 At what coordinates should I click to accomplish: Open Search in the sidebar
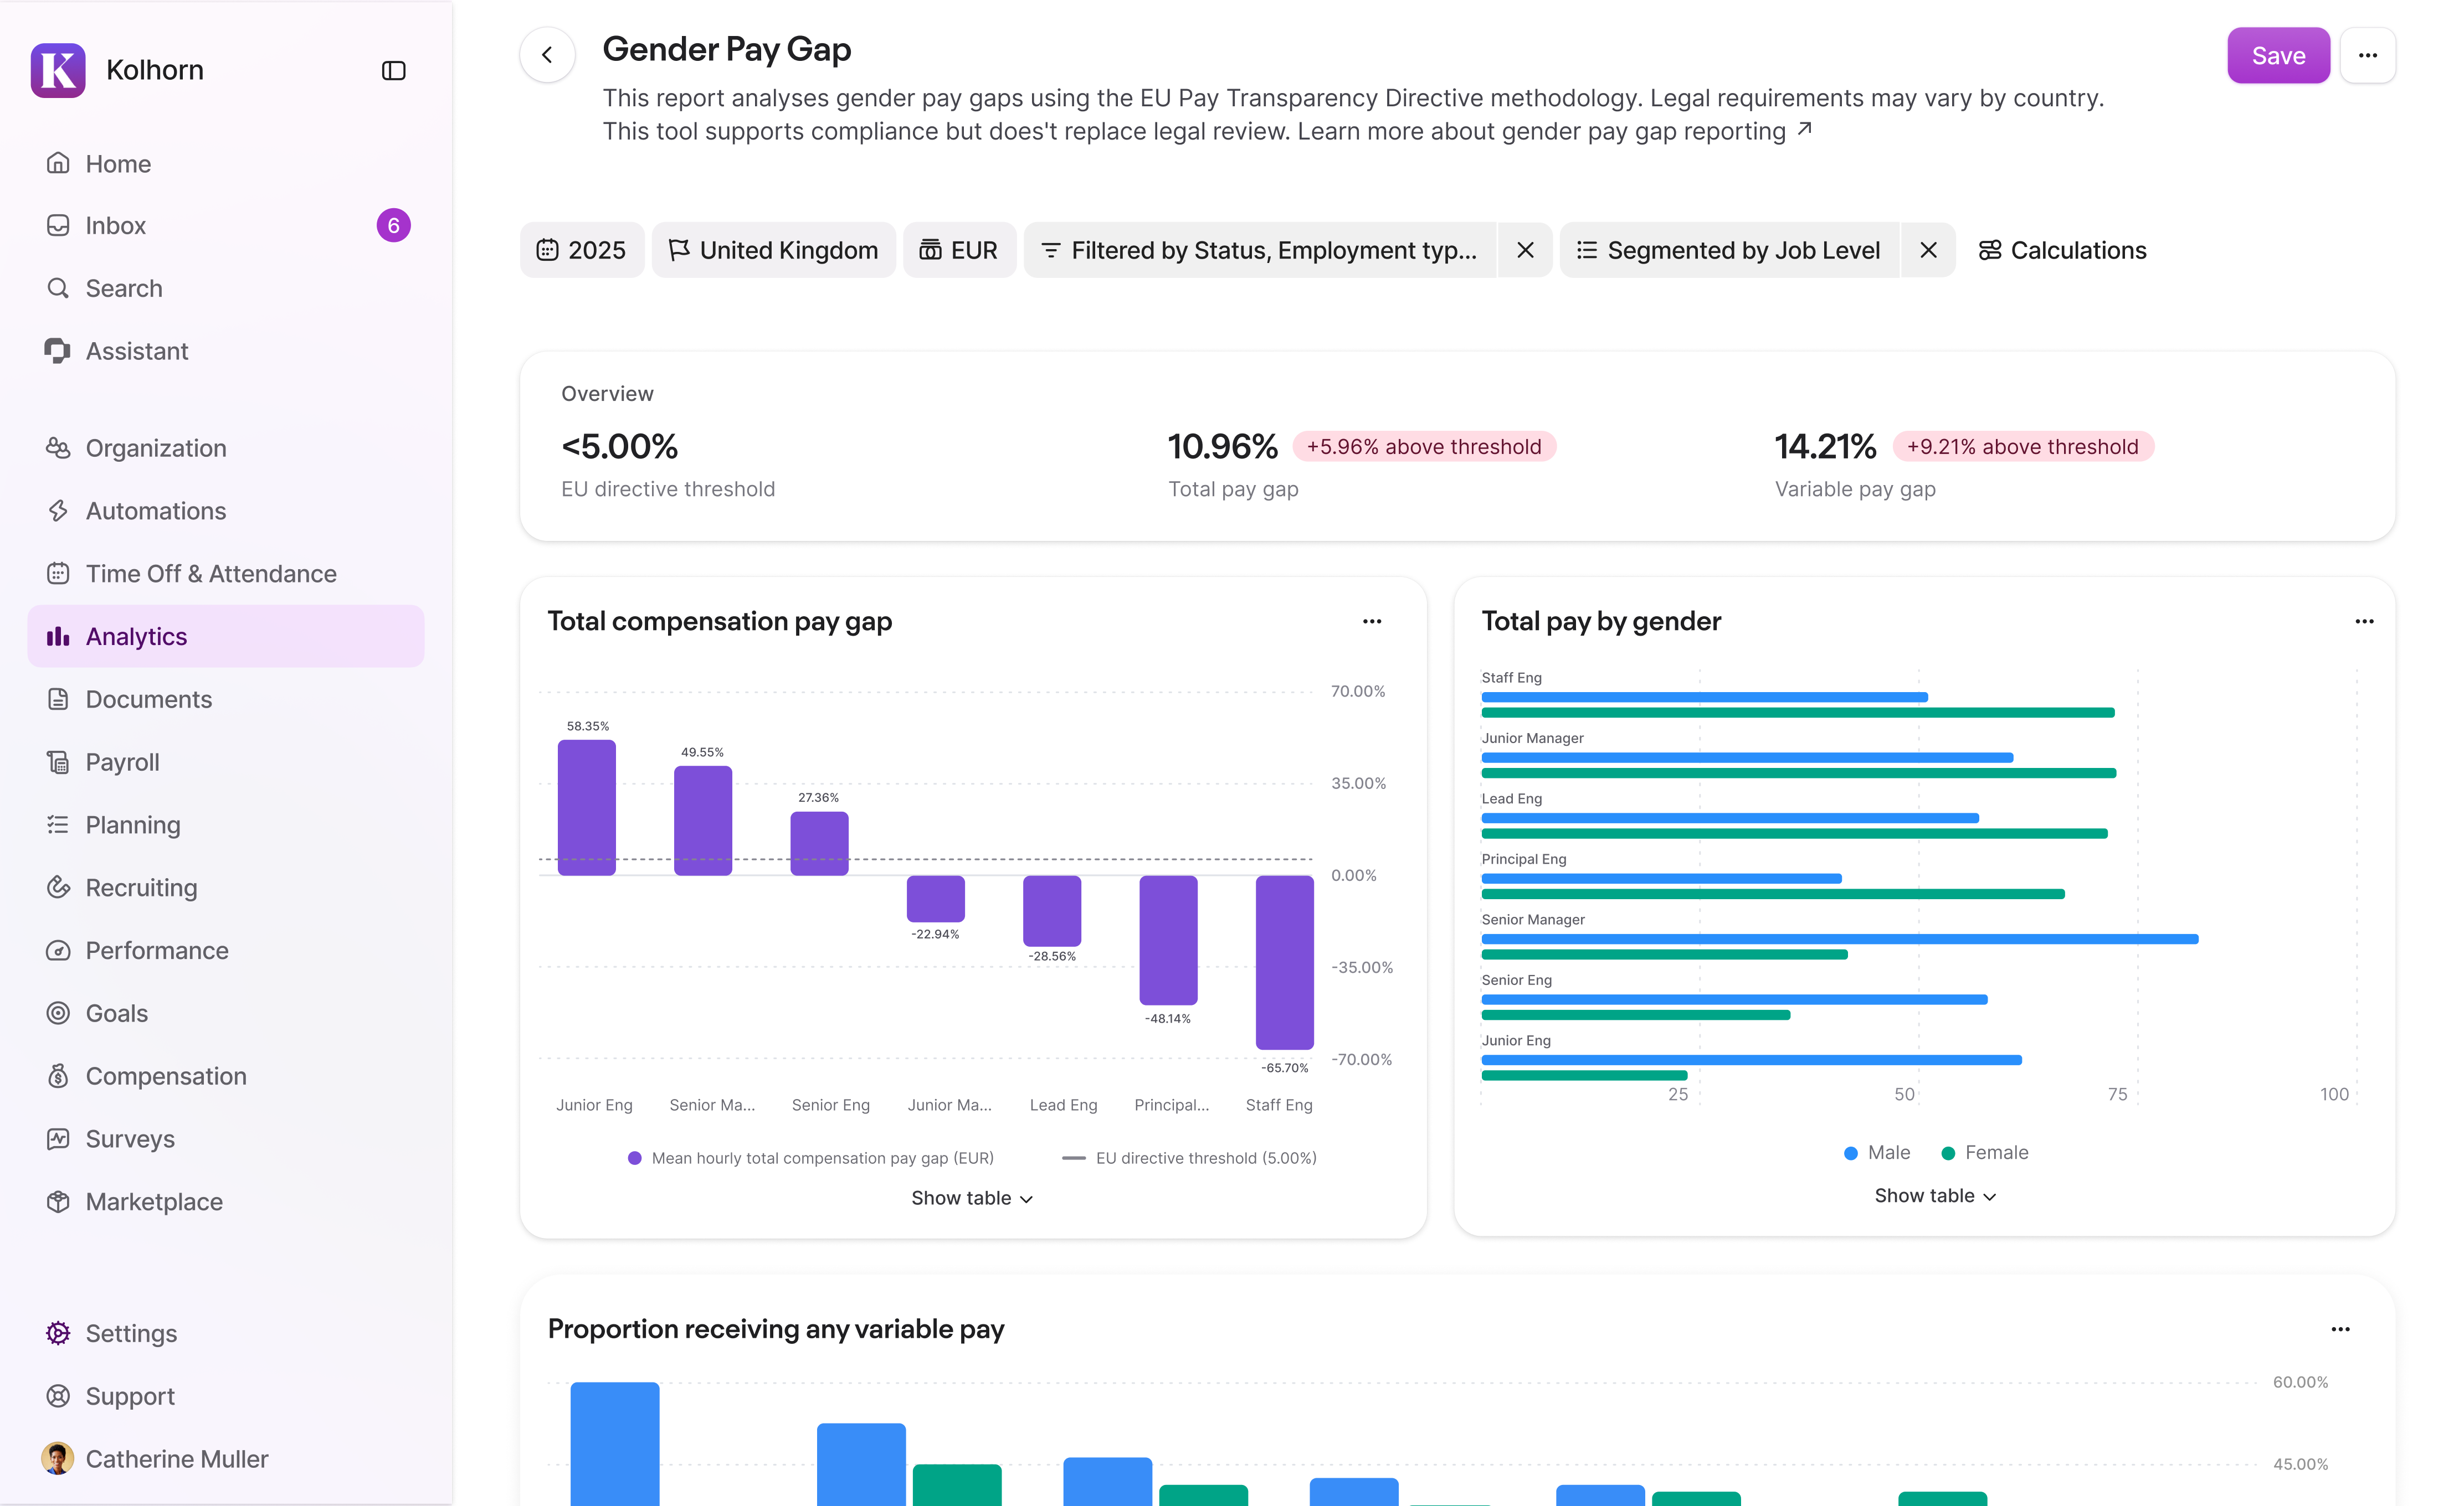point(226,288)
